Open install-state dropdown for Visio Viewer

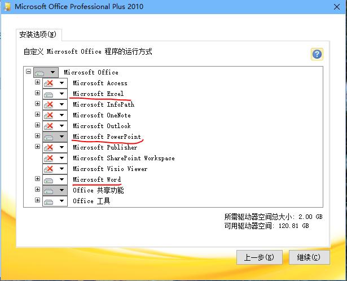(x=55, y=169)
